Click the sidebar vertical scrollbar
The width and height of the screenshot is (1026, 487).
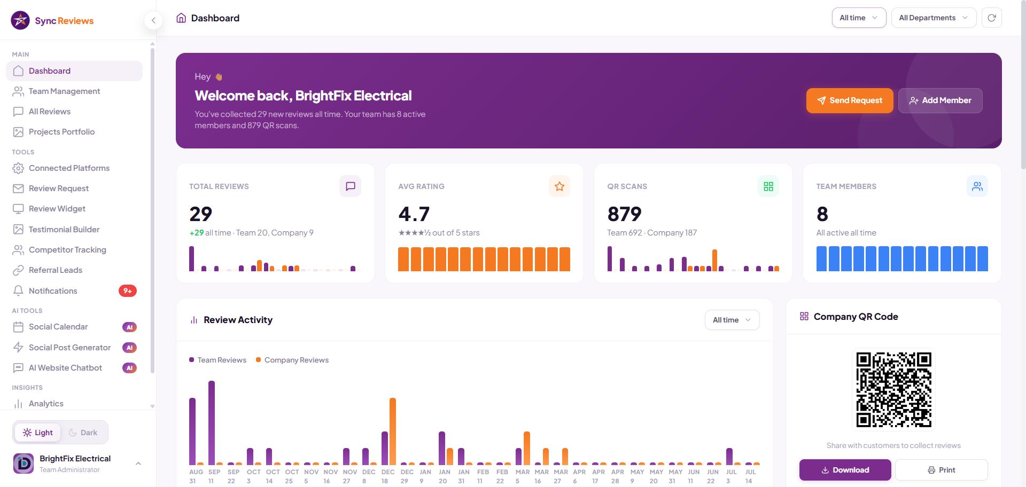tap(152, 211)
